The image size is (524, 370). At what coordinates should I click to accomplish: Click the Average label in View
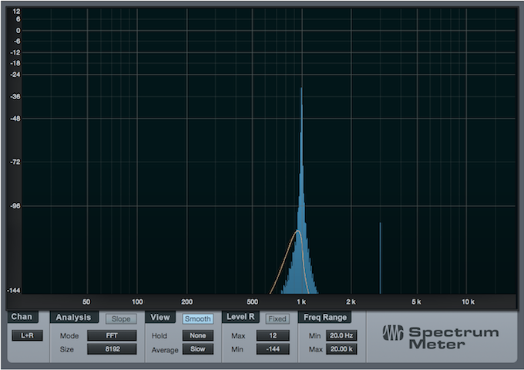[x=165, y=350]
